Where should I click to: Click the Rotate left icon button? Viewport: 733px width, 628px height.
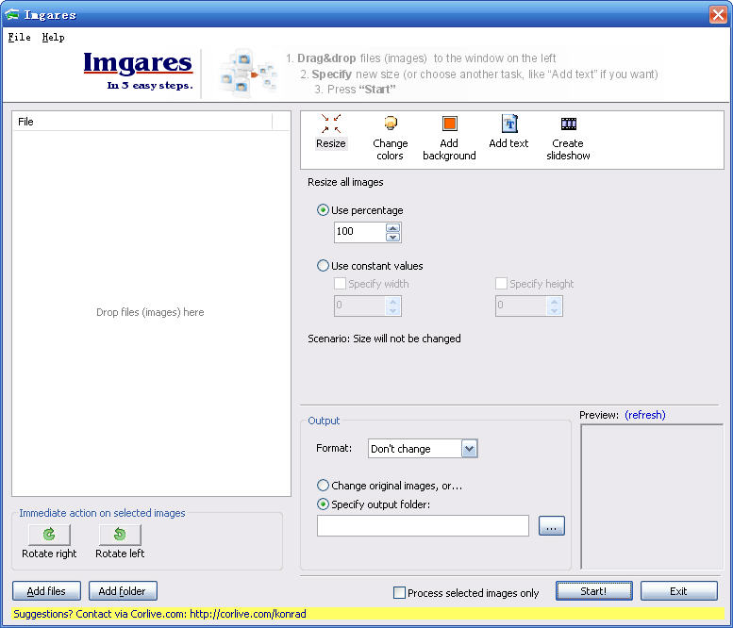tap(120, 535)
